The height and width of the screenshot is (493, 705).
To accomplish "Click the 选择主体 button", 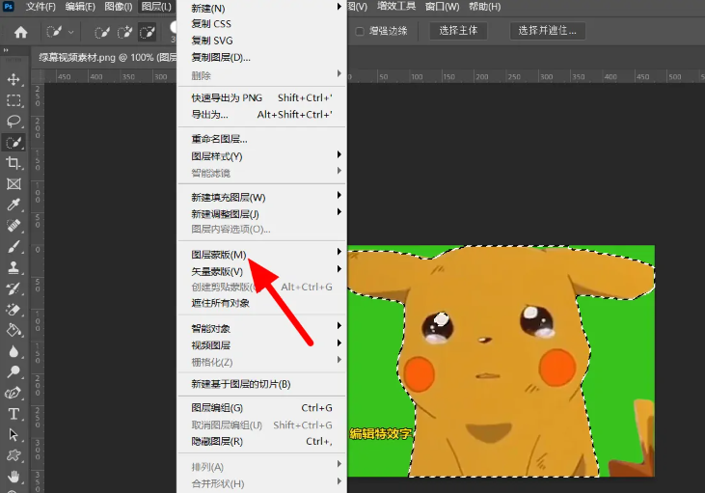I will click(x=458, y=31).
